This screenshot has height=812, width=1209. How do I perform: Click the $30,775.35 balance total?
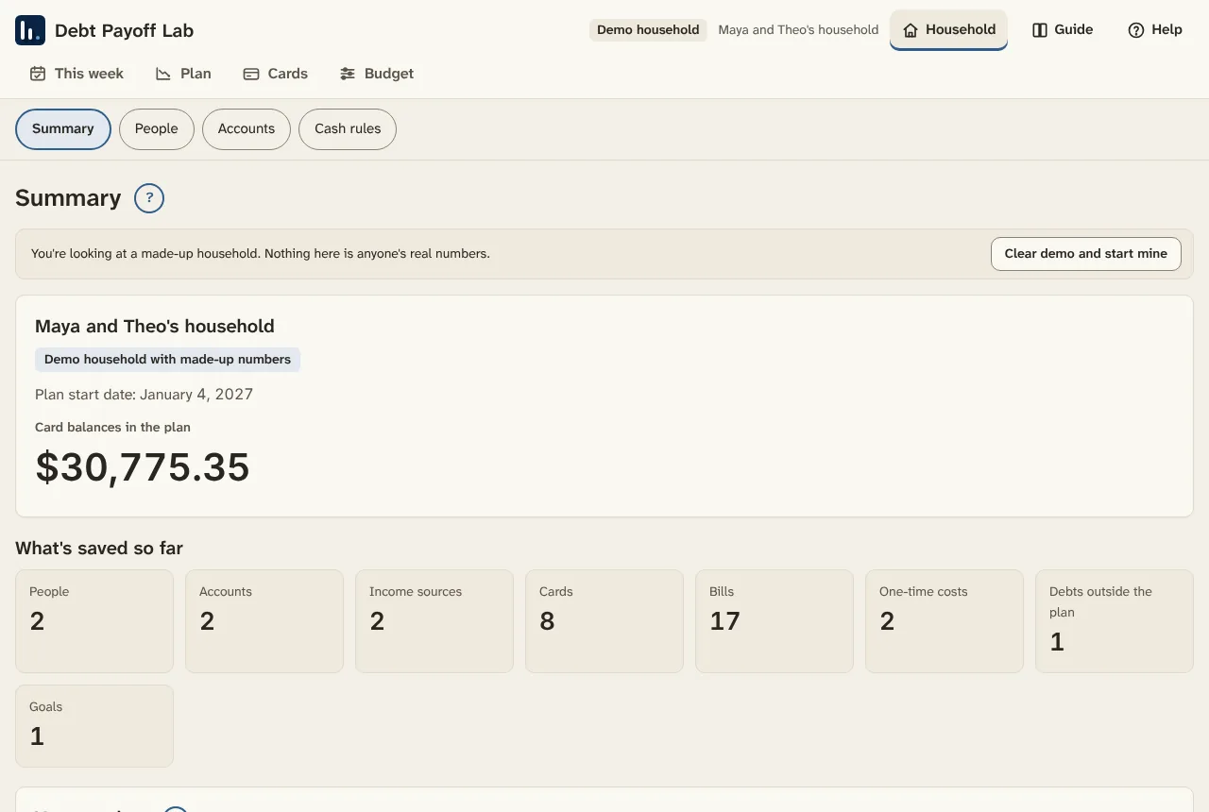coord(143,468)
